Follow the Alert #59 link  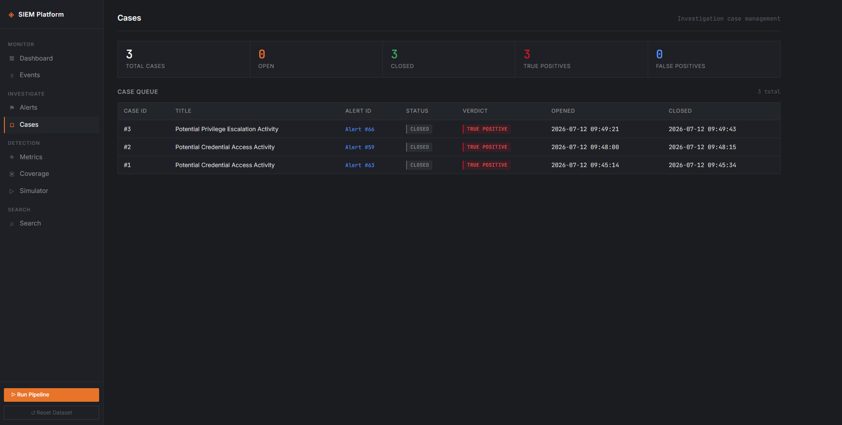coord(360,147)
